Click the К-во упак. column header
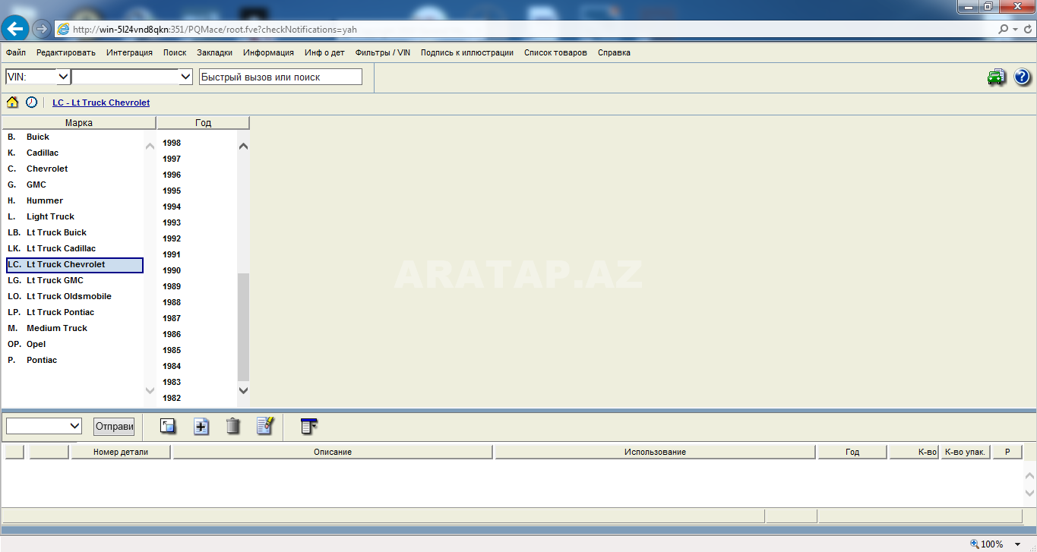The image size is (1037, 552). tap(965, 452)
